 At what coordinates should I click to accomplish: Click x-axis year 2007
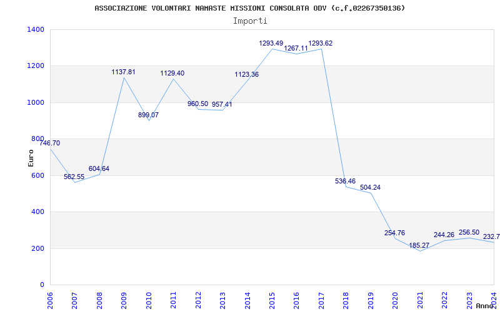click(74, 301)
